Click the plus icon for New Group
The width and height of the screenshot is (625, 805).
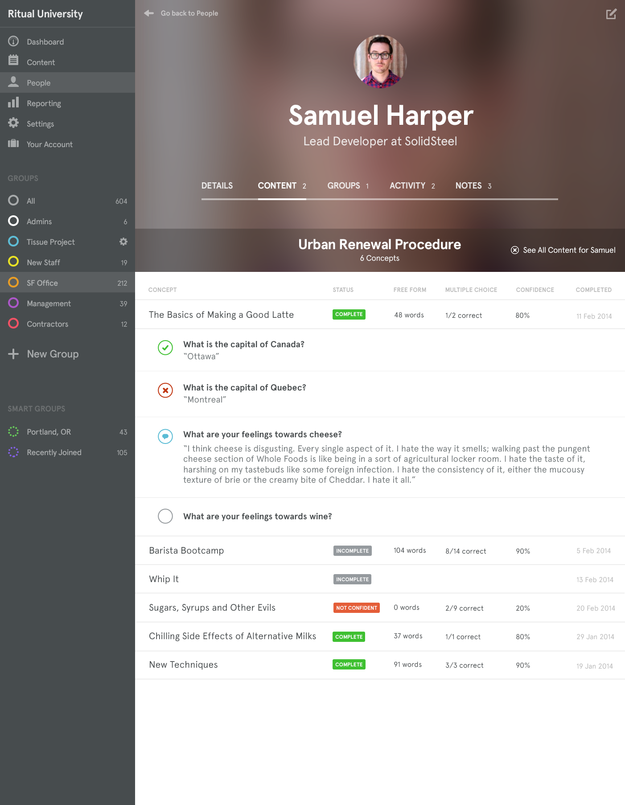(13, 354)
